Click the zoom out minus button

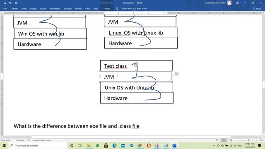[236, 140]
